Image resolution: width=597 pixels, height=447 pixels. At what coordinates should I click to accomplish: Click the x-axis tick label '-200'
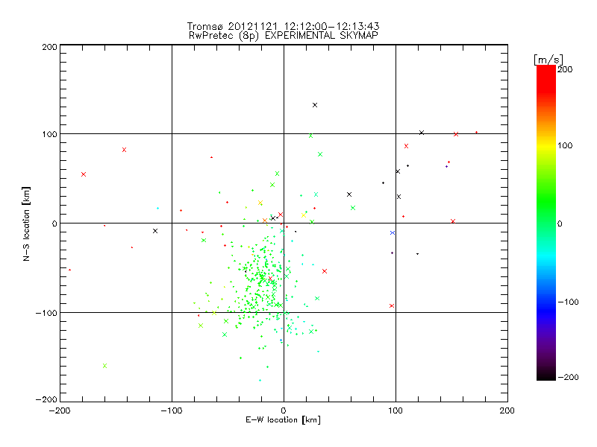[60, 410]
